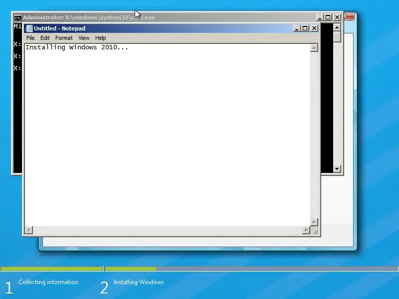Close the Windows Setup window behind
399x299 pixels.
pyautogui.click(x=349, y=16)
